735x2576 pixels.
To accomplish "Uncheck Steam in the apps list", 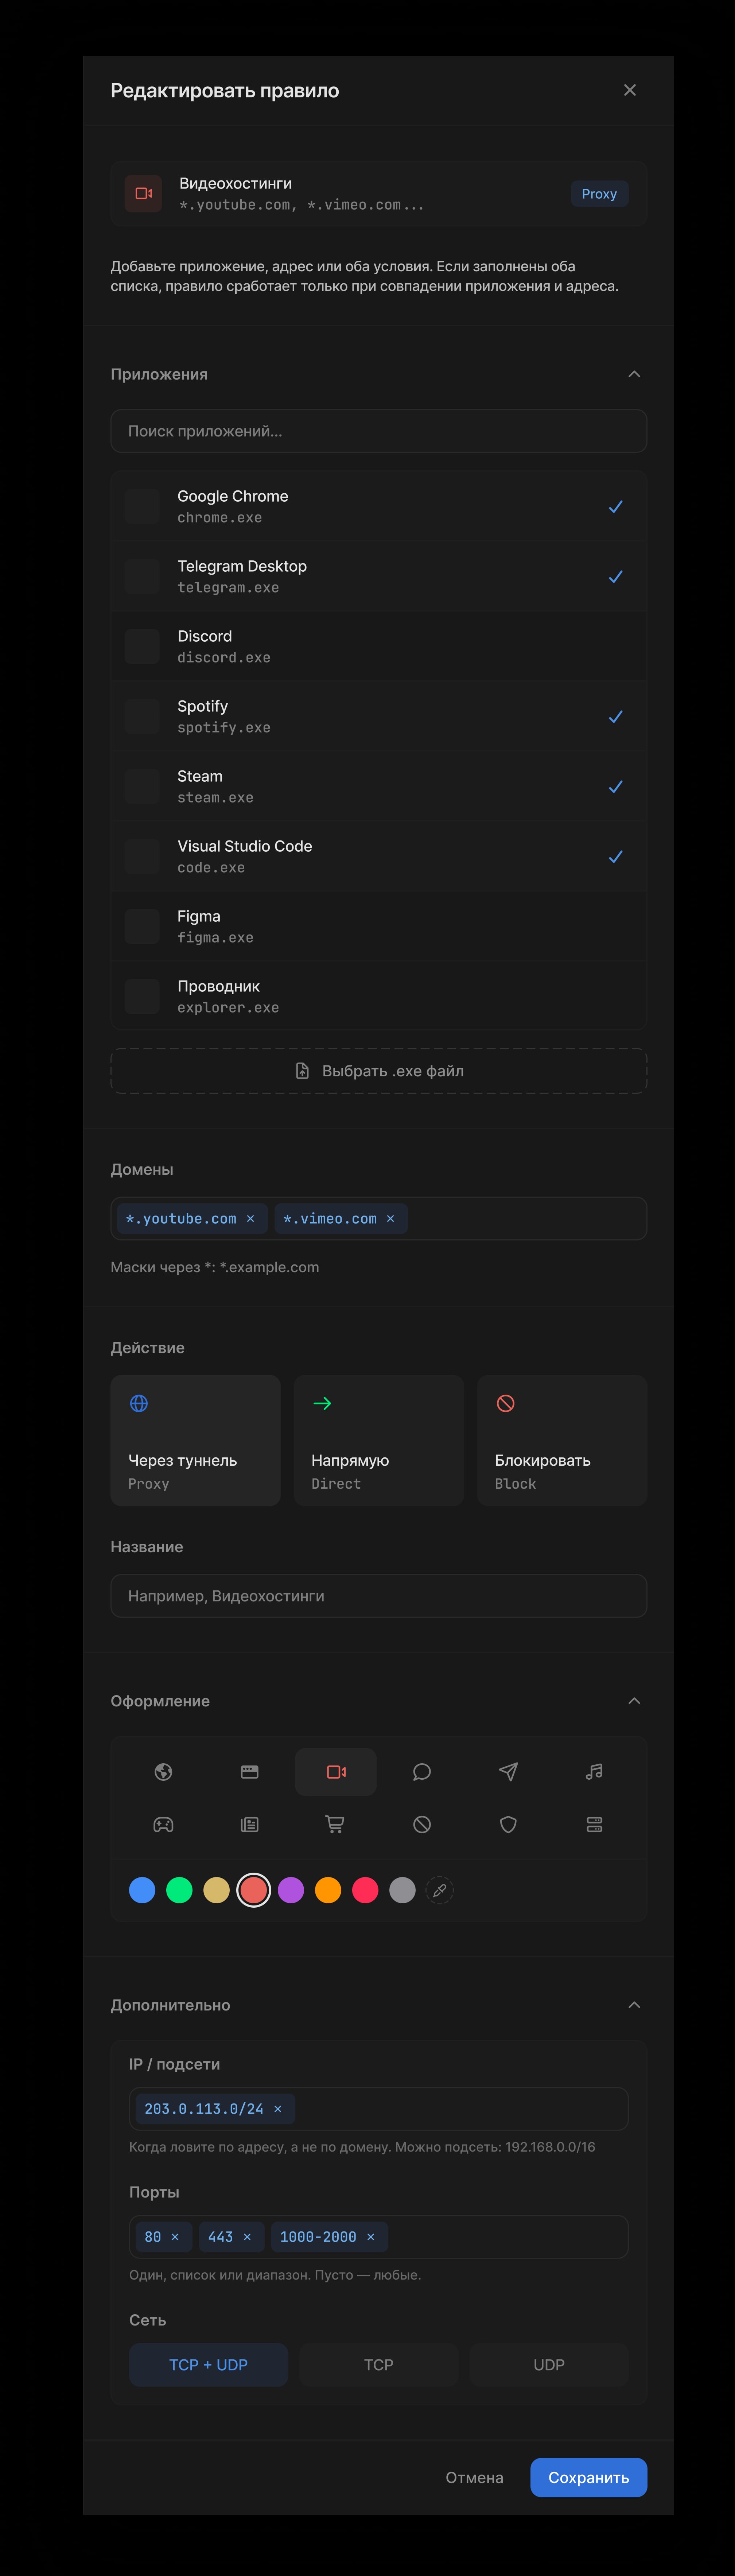I will click(379, 786).
